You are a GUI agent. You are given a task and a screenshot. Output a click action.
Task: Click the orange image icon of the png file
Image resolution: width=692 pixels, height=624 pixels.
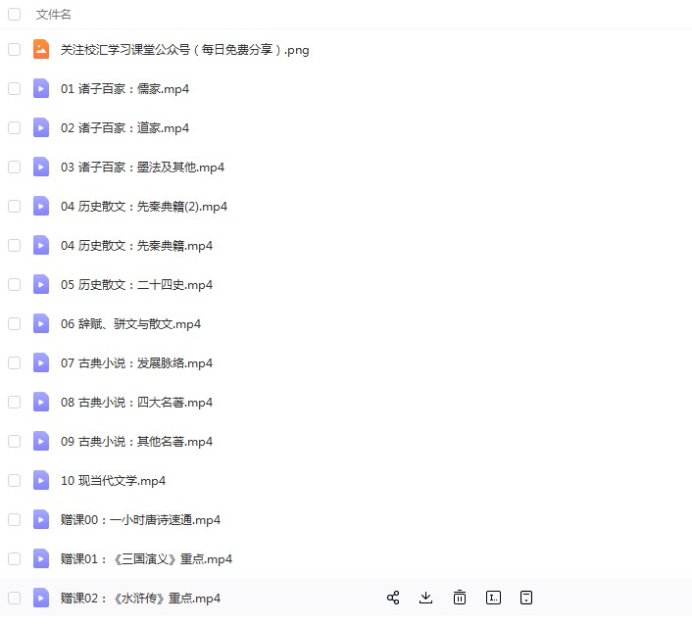coord(41,49)
